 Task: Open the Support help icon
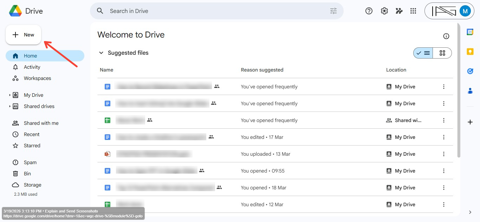[369, 11]
